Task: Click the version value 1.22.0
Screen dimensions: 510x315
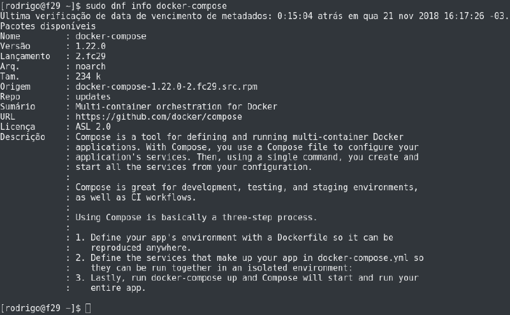Action: (x=91, y=46)
